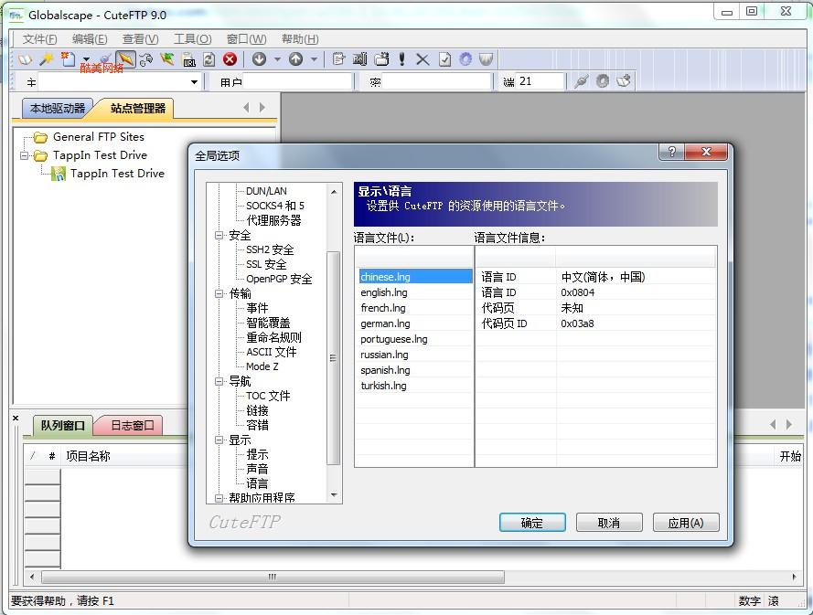Click the New document toolbar icon

[68, 59]
